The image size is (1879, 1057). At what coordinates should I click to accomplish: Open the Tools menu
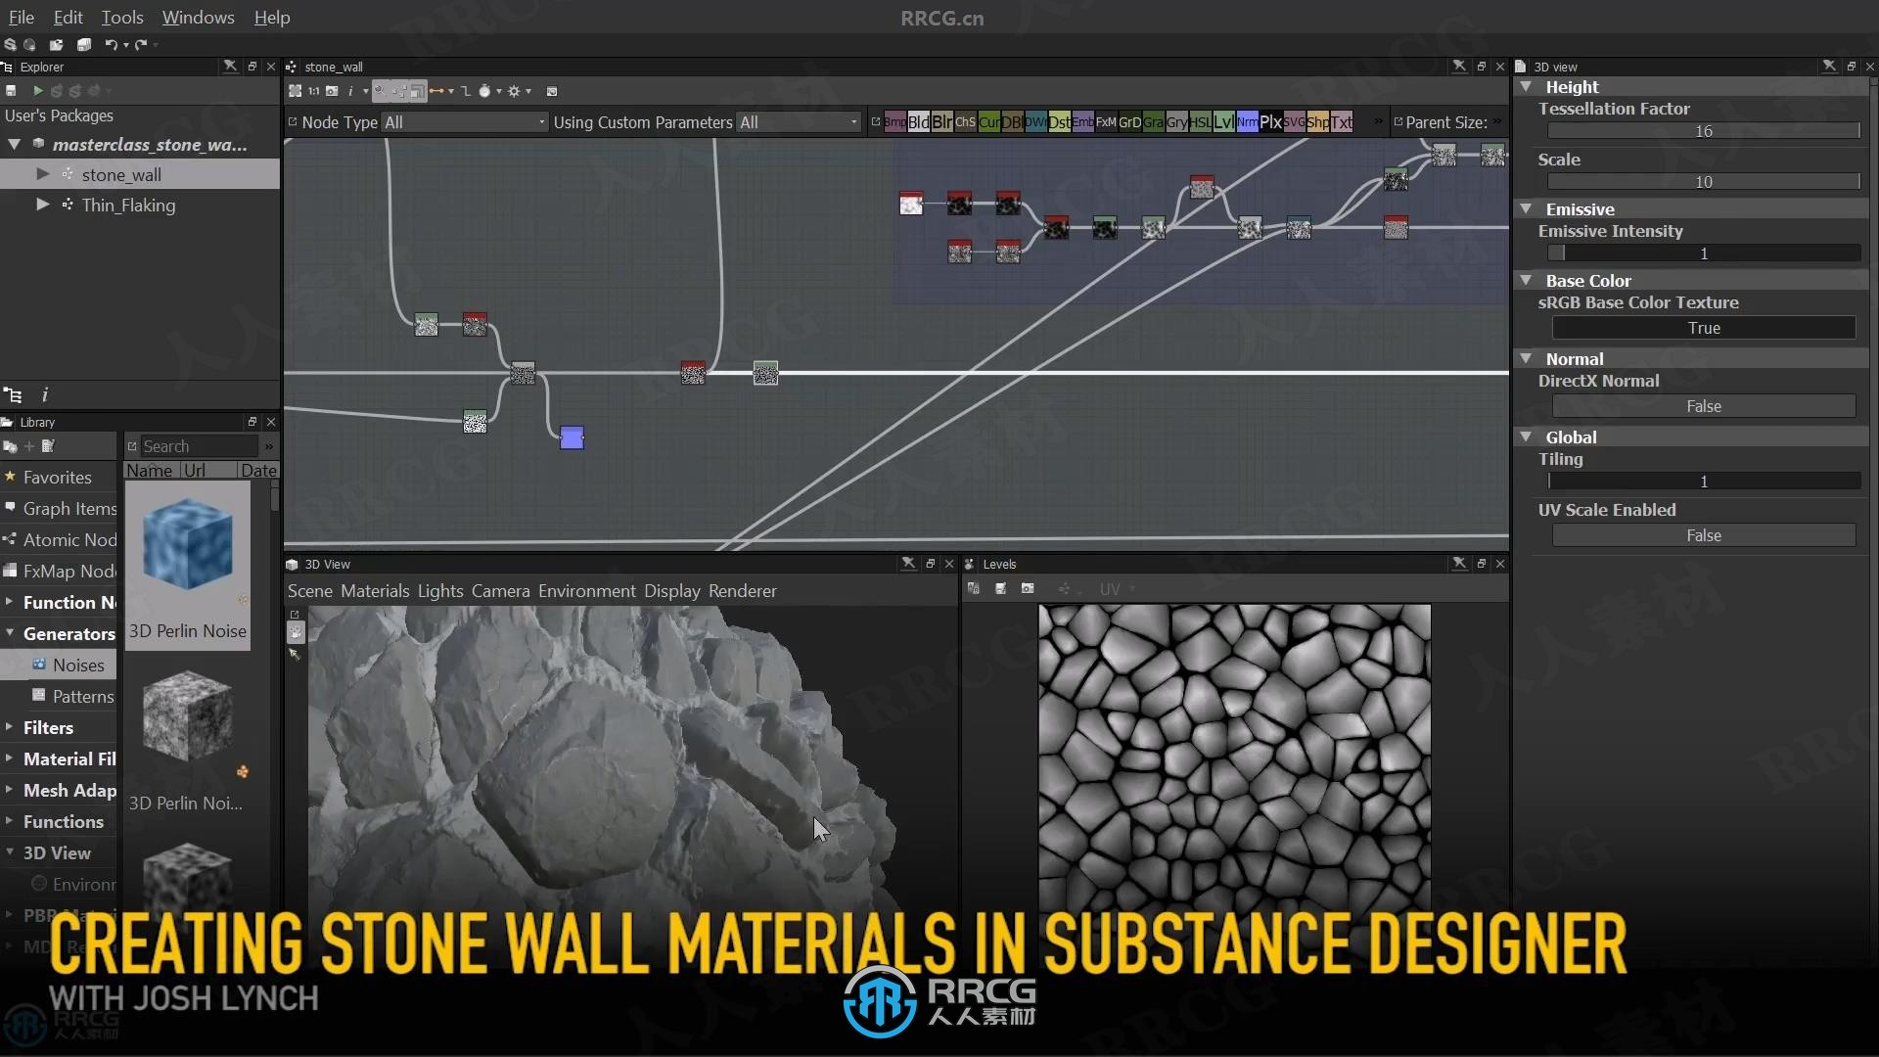(122, 18)
